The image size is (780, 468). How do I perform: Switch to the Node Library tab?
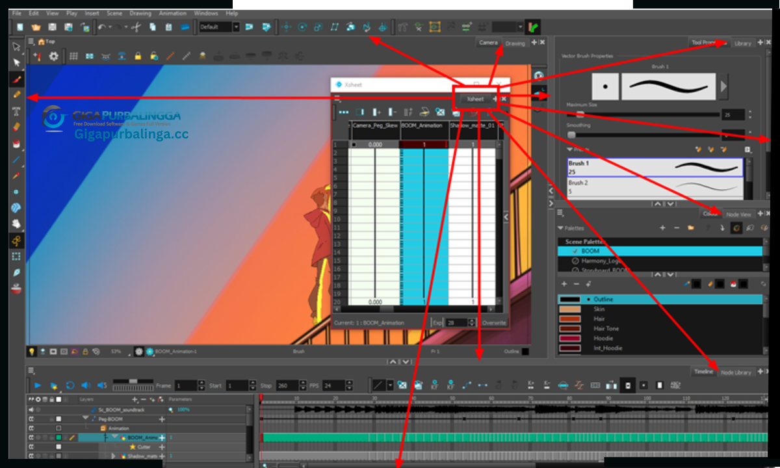click(x=736, y=372)
